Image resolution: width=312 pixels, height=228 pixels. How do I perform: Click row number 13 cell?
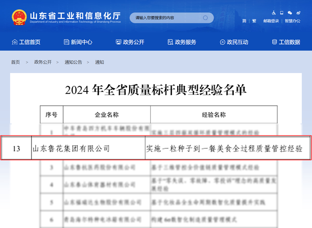(x=17, y=149)
